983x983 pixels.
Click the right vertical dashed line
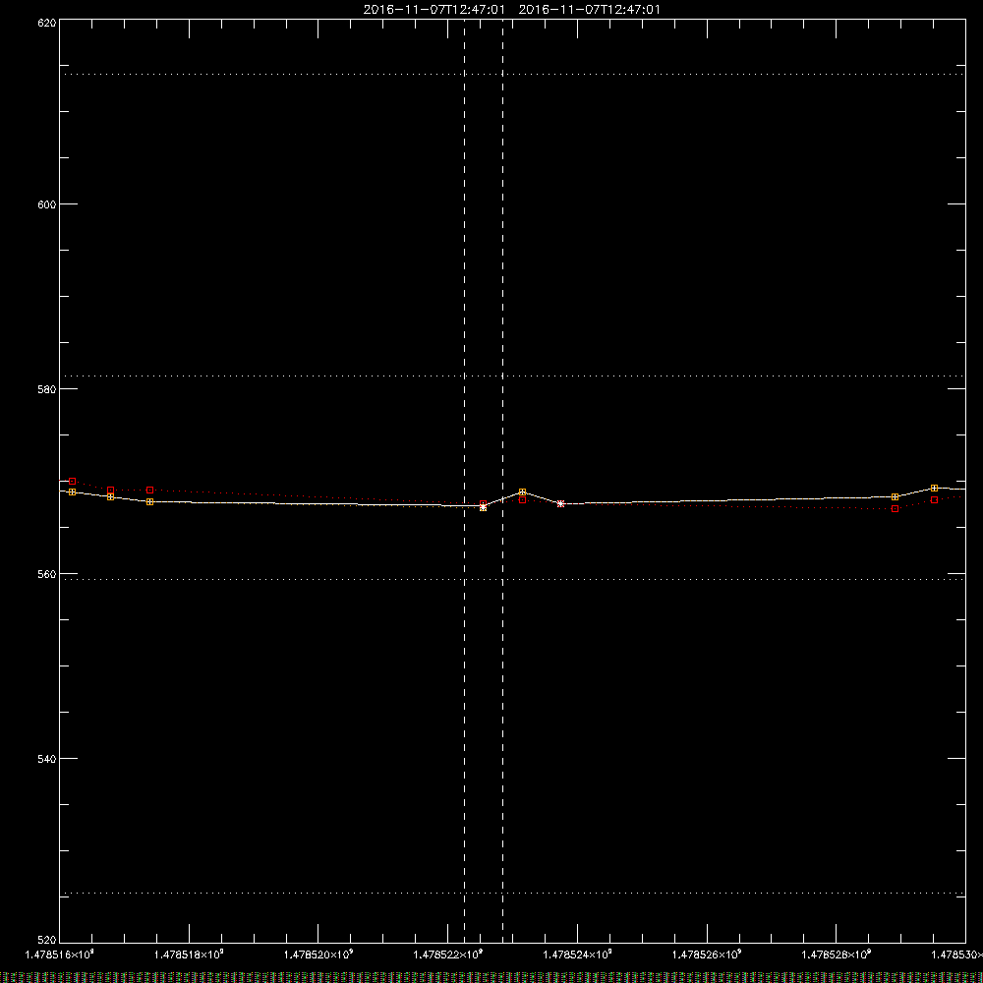point(502,481)
